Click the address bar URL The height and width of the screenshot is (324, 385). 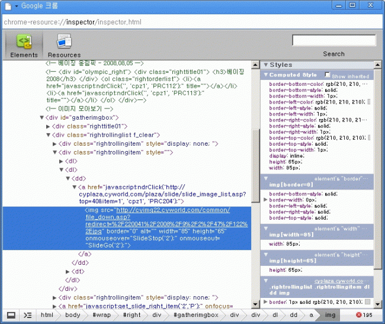pyautogui.click(x=73, y=22)
